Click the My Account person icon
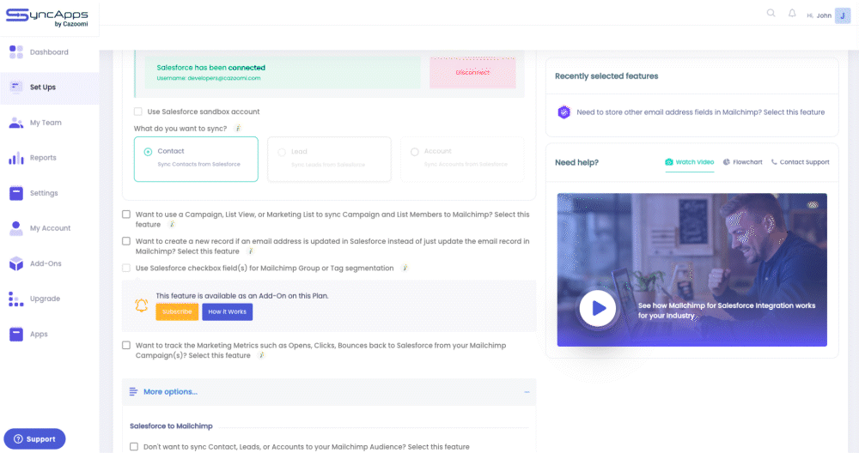Image resolution: width=859 pixels, height=465 pixels. (x=15, y=228)
